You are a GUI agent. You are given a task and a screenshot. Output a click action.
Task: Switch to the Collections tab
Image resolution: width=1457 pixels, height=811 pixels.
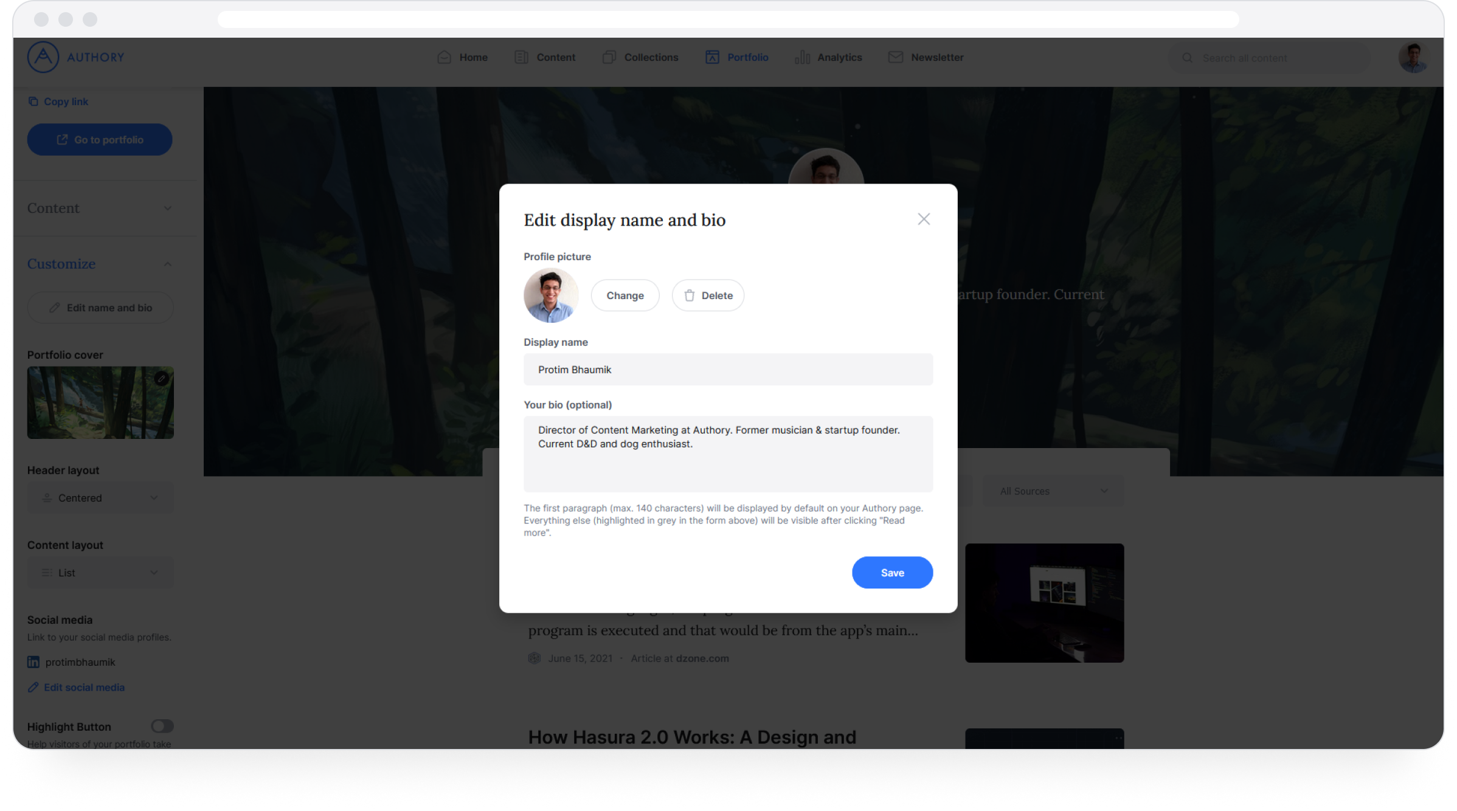pos(640,57)
